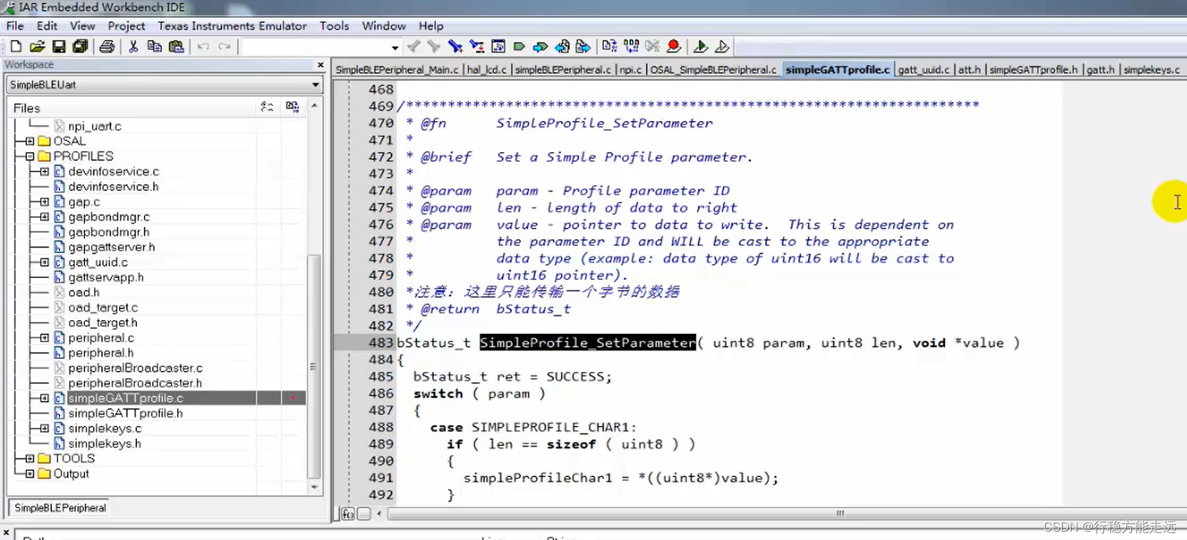Expand simplekeys.c tree node
The width and height of the screenshot is (1187, 540).
tap(44, 429)
